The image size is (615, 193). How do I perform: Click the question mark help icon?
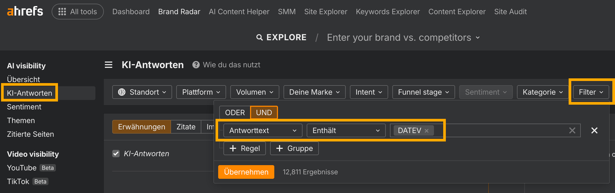click(196, 65)
